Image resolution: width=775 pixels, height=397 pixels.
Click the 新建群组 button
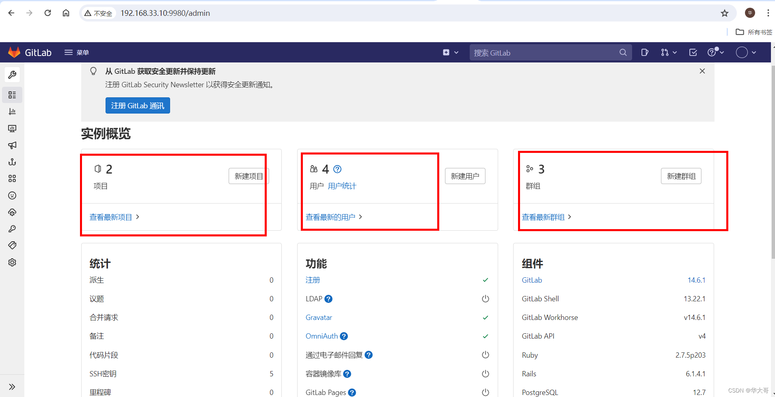click(x=681, y=176)
